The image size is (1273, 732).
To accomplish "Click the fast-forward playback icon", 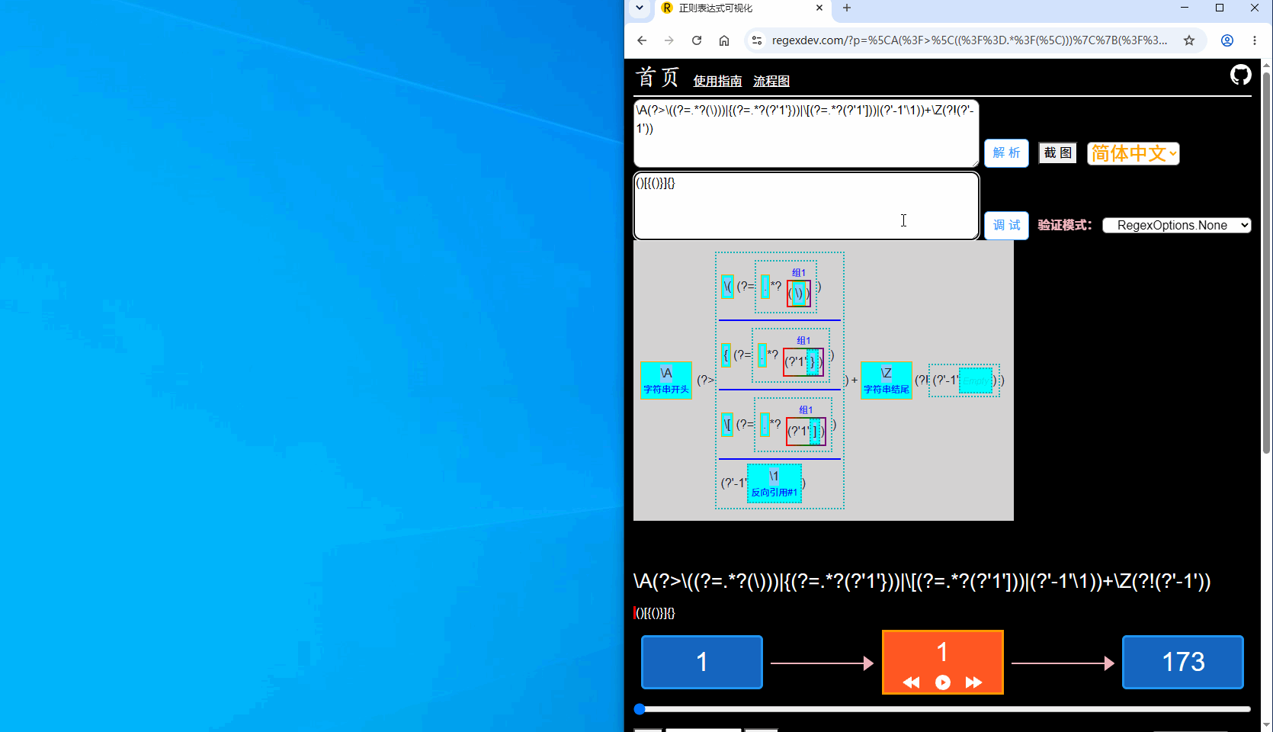I will coord(973,682).
